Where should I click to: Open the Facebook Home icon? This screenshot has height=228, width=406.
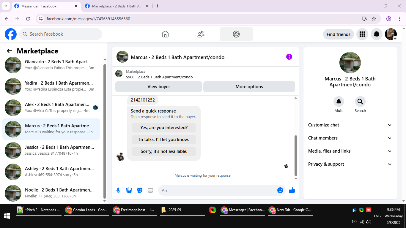tap(165, 34)
